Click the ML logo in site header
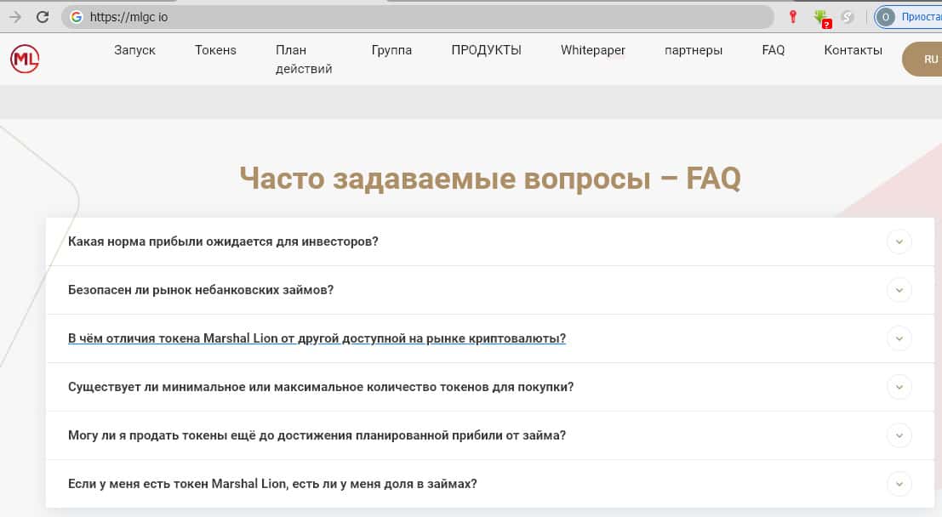 (x=25, y=59)
